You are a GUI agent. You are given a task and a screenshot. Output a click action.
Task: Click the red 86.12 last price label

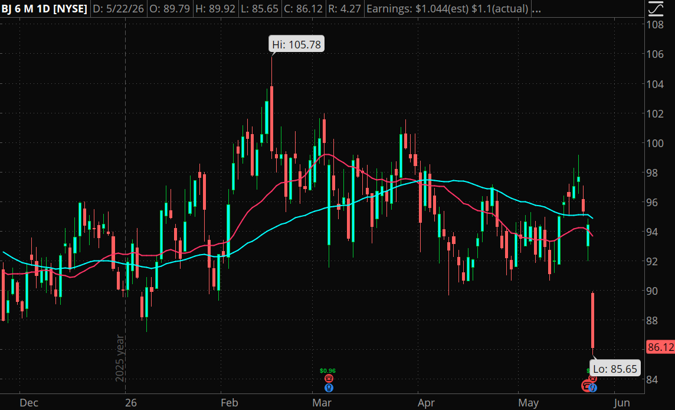pos(660,347)
